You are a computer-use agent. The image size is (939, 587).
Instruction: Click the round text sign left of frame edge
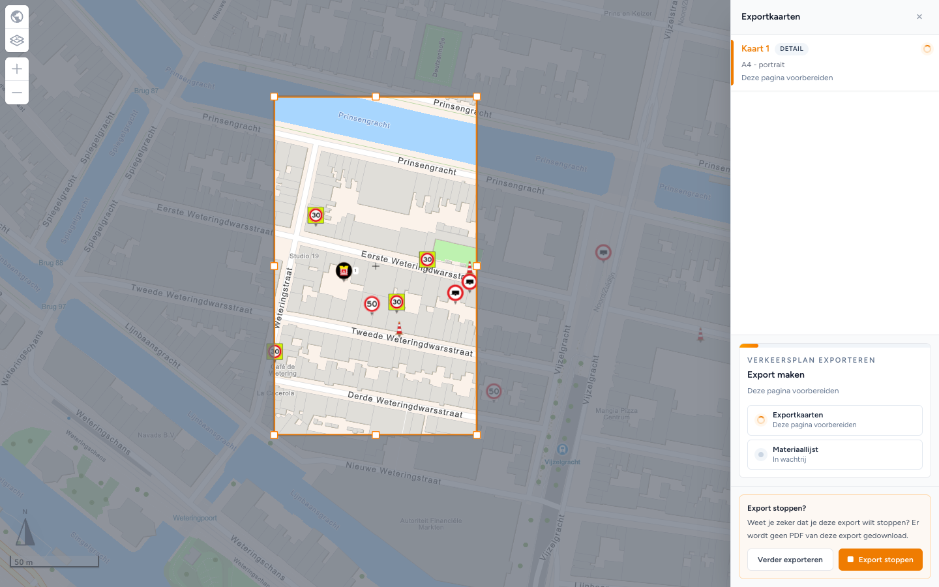point(455,293)
